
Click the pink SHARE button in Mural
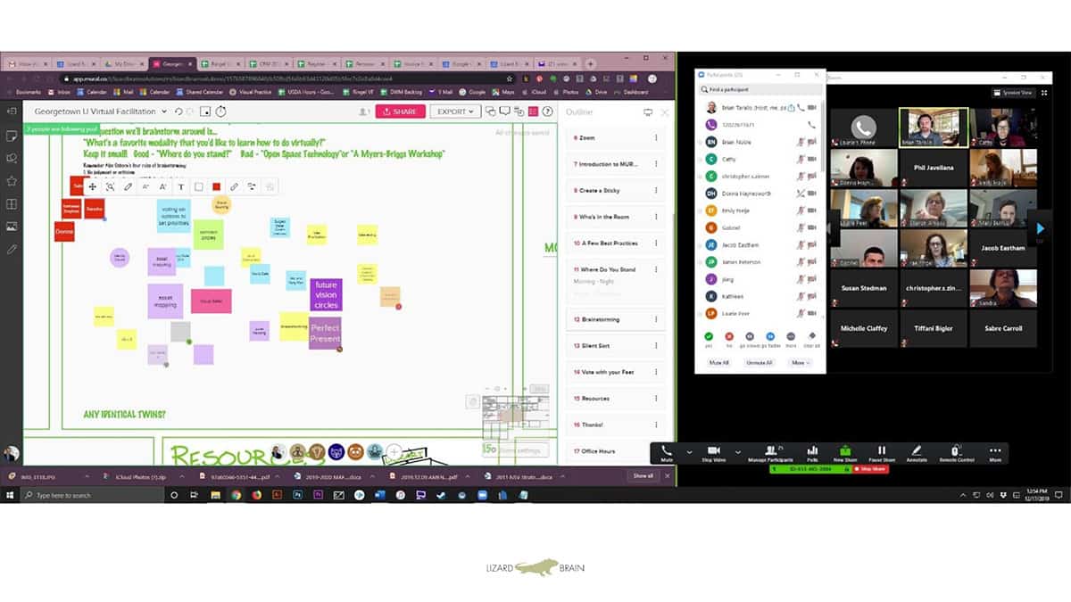(x=400, y=111)
